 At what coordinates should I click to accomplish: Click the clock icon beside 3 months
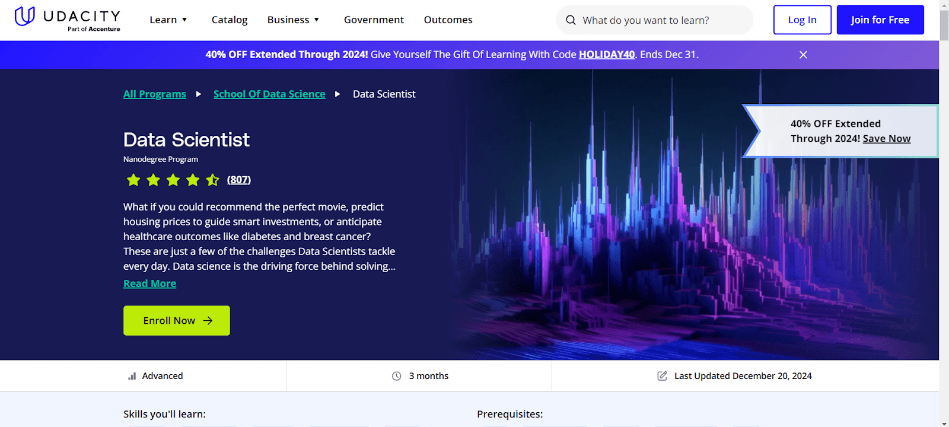point(397,376)
